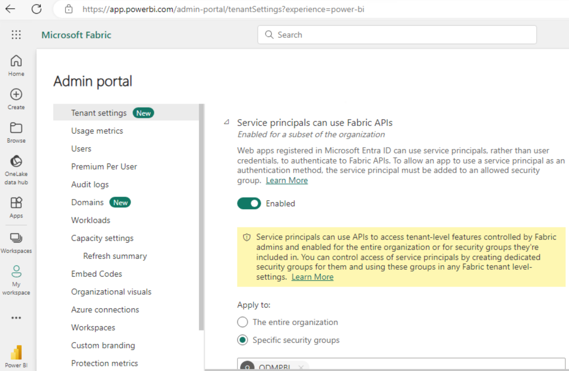Viewport: 569px width, 371px height.
Task: Click the security groups input box
Action: point(401,364)
